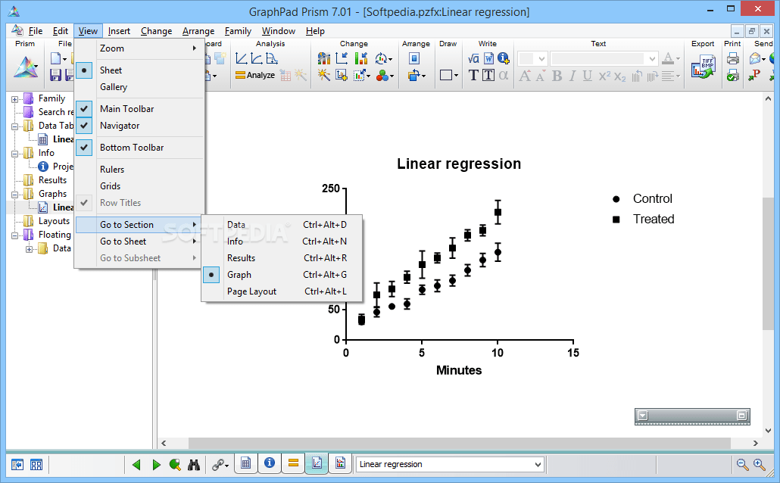The width and height of the screenshot is (780, 483).
Task: Click the binoculars find icon
Action: click(x=194, y=465)
